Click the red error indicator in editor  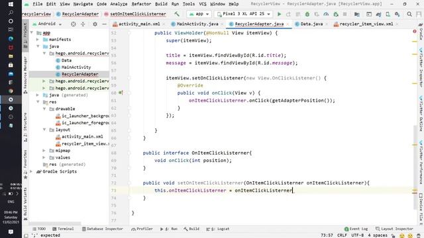click(415, 32)
